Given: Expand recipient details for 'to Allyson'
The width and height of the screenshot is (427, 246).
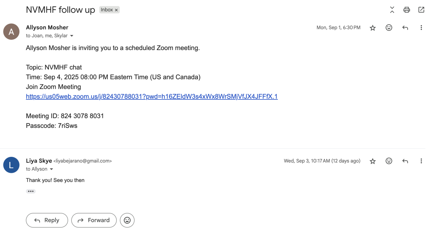Looking at the screenshot, I should tap(51, 169).
